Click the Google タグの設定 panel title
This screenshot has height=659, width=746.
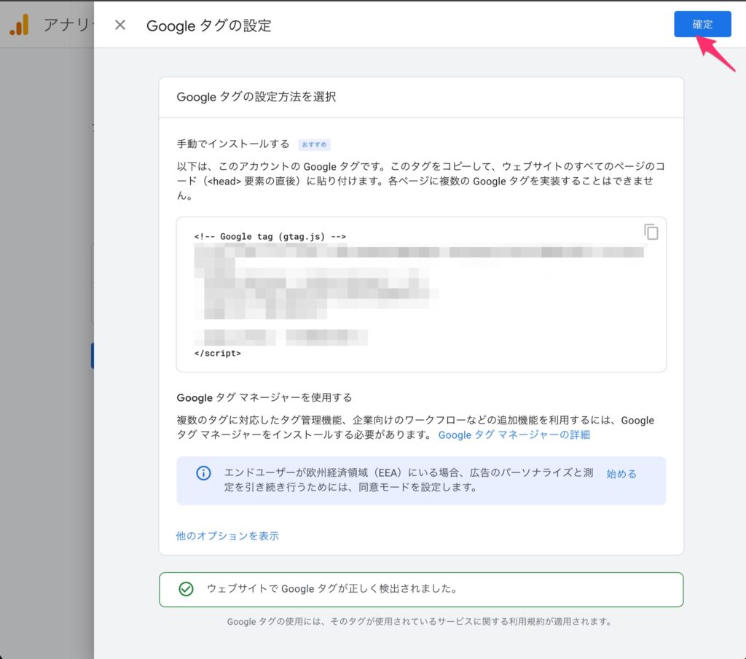[x=208, y=26]
